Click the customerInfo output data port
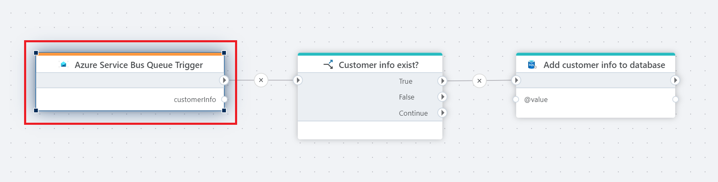Screen dimensions: 718x182 [224, 99]
